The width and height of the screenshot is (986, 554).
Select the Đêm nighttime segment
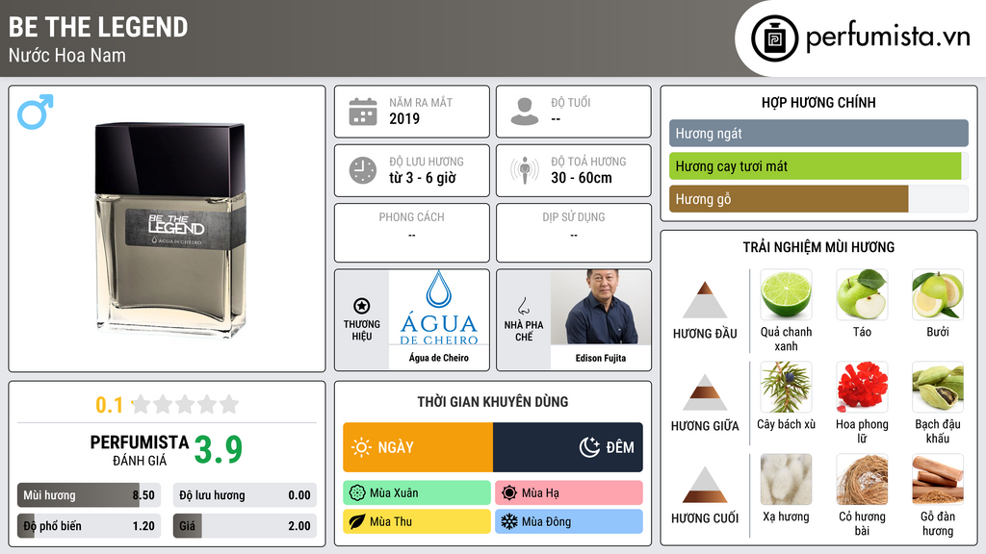tap(568, 447)
